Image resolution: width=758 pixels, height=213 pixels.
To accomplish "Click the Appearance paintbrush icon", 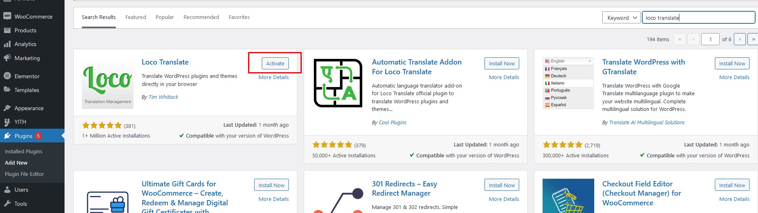I will 7,108.
